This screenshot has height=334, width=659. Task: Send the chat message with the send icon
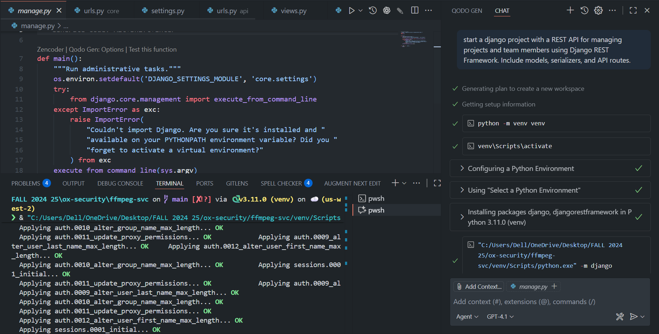634,316
